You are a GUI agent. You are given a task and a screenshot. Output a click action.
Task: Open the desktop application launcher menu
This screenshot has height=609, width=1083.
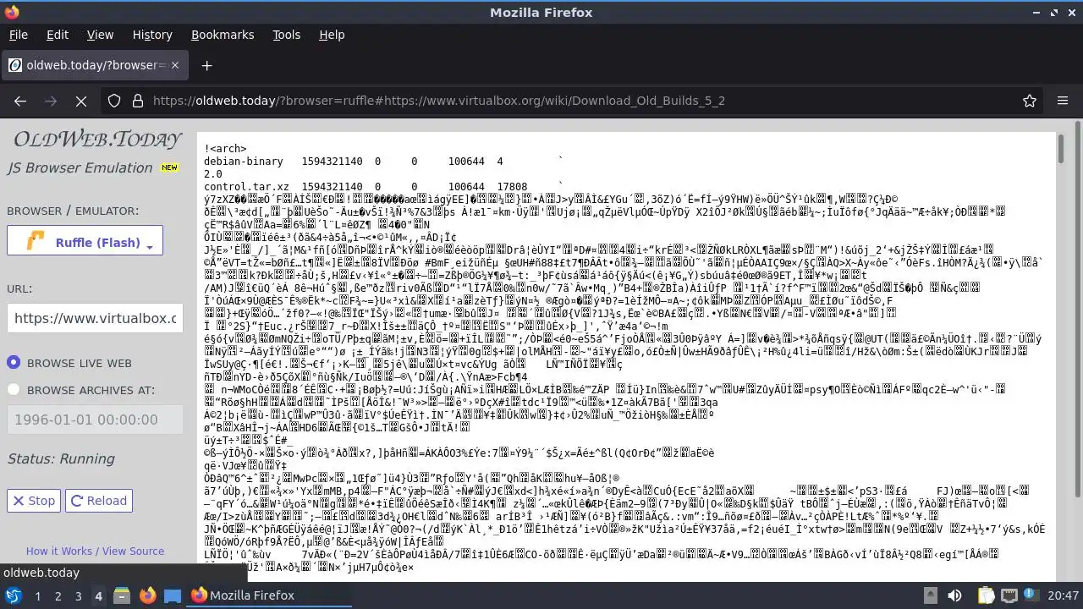point(14,595)
